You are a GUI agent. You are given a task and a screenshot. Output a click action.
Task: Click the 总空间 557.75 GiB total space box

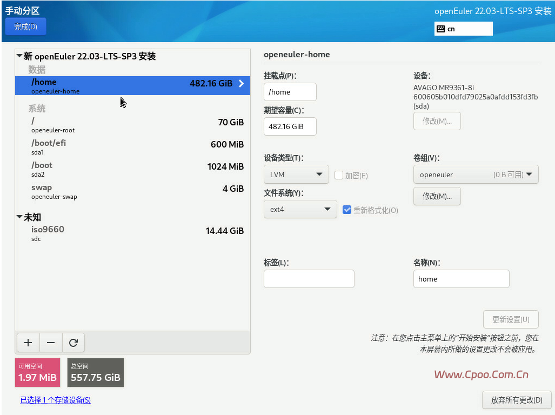[96, 372]
